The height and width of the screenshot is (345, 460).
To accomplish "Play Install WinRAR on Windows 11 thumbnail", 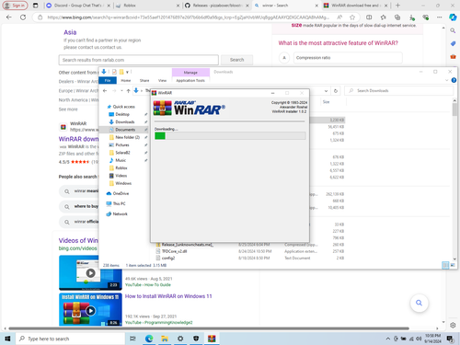I will [90, 309].
